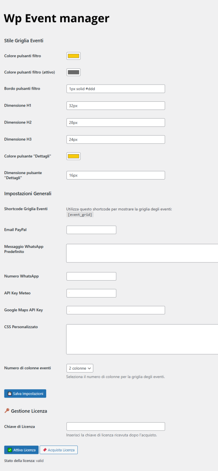218x471 pixels.
Task: Focus the Email PayPal input
Action: pos(91,230)
